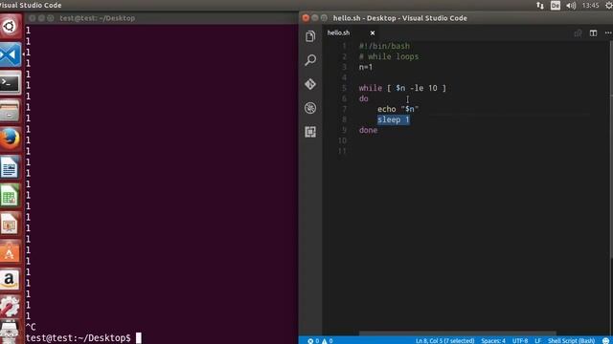Open the Explorer view in VS Code

[x=310, y=36]
